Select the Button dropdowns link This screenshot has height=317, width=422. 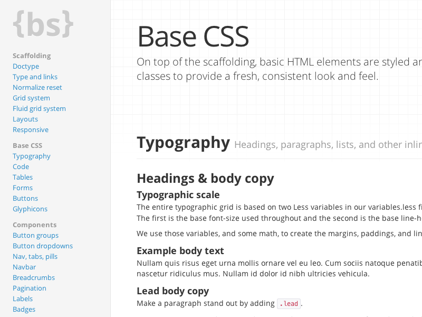click(42, 246)
